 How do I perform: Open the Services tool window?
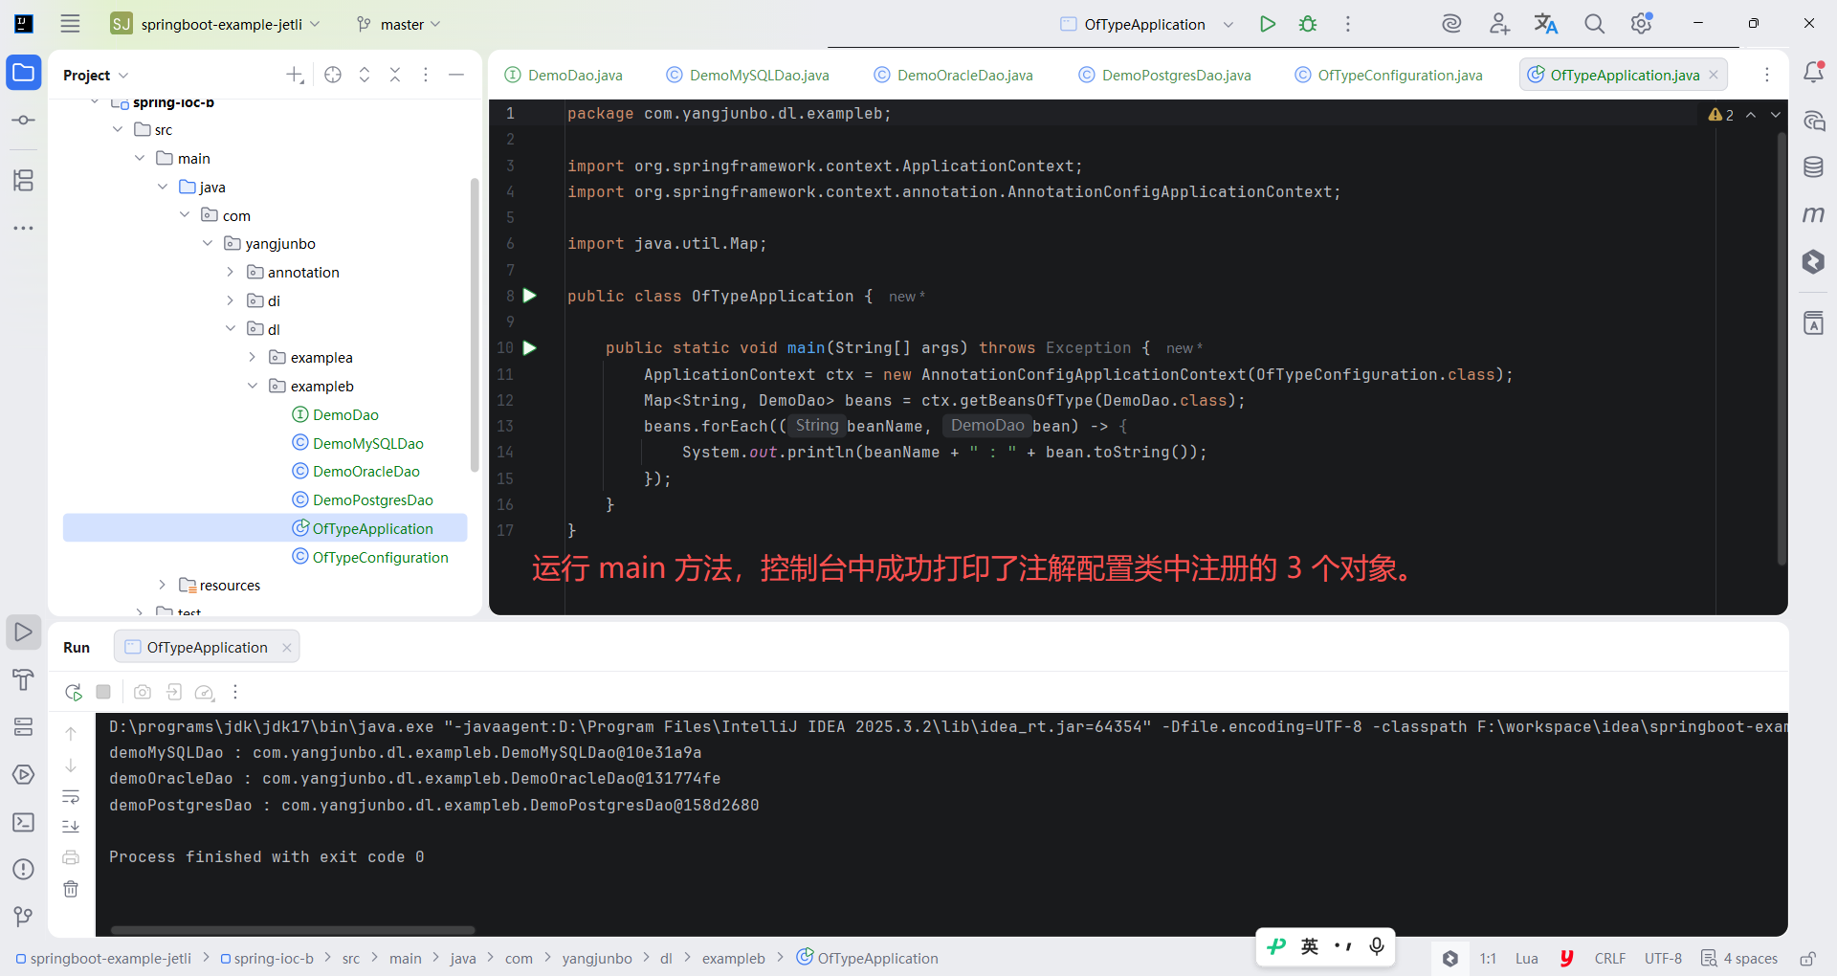[x=24, y=774]
